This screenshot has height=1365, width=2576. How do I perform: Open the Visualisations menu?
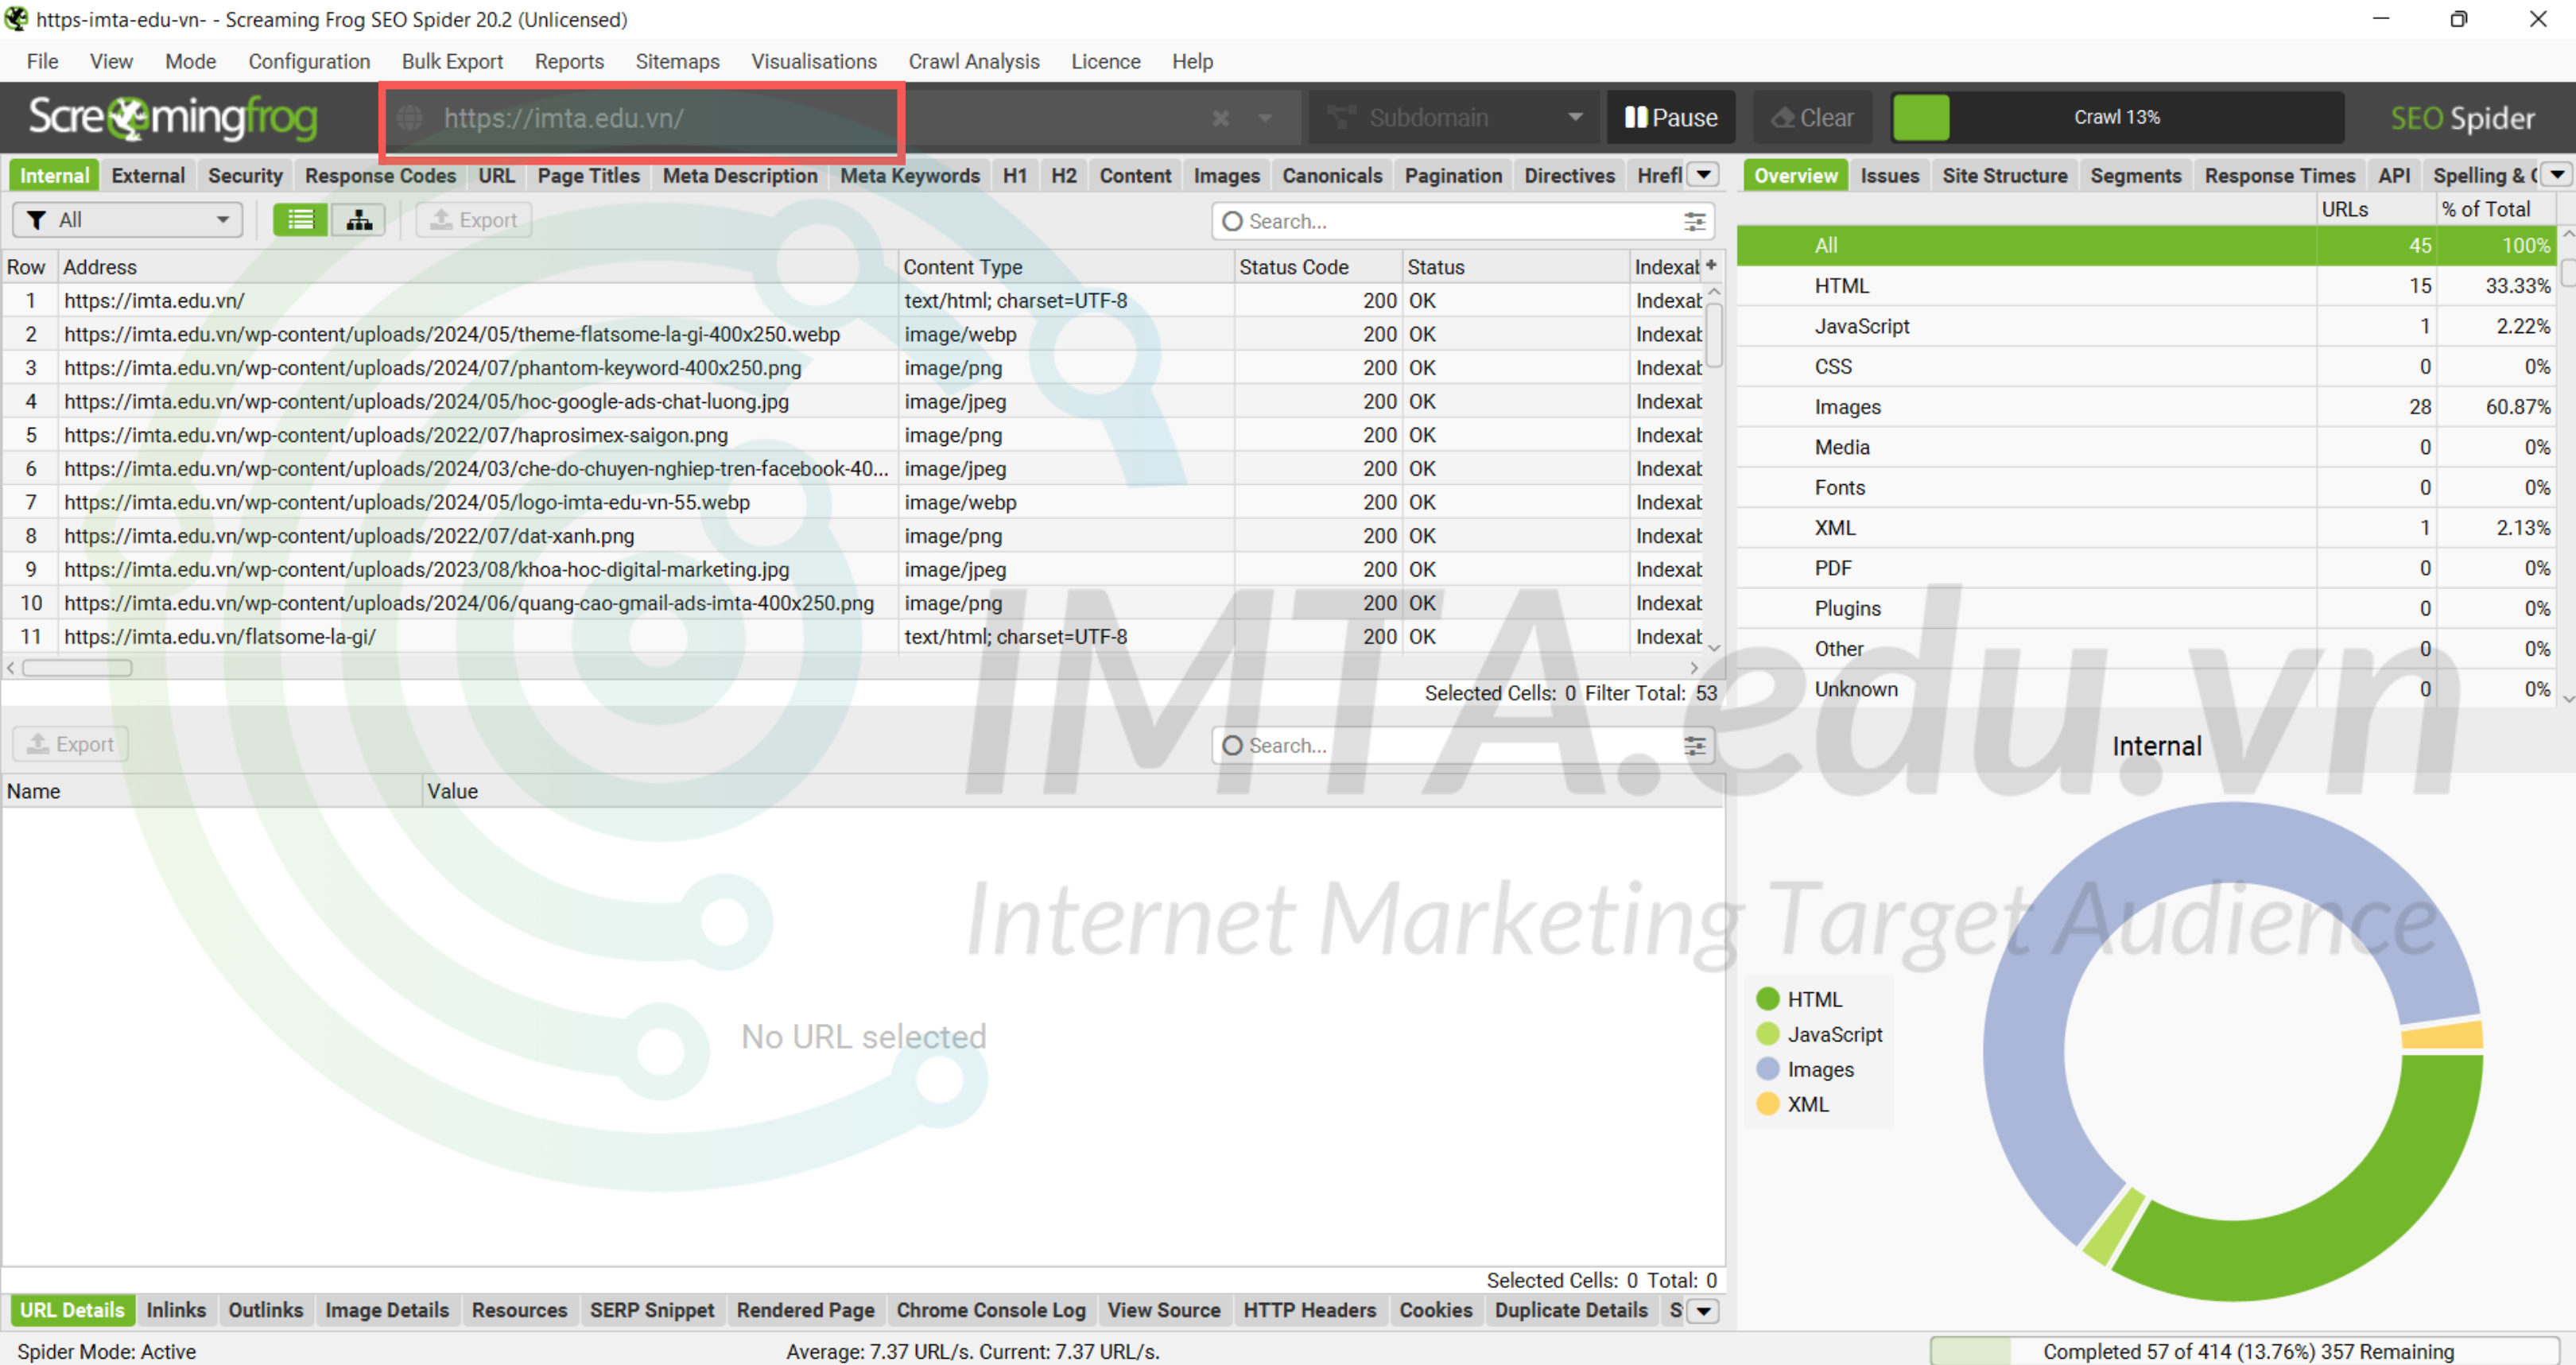click(x=814, y=61)
